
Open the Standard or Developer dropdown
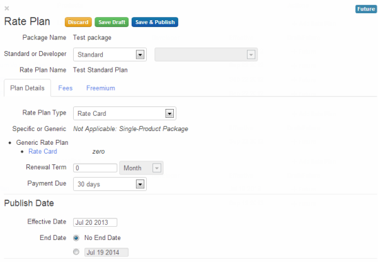(x=110, y=55)
